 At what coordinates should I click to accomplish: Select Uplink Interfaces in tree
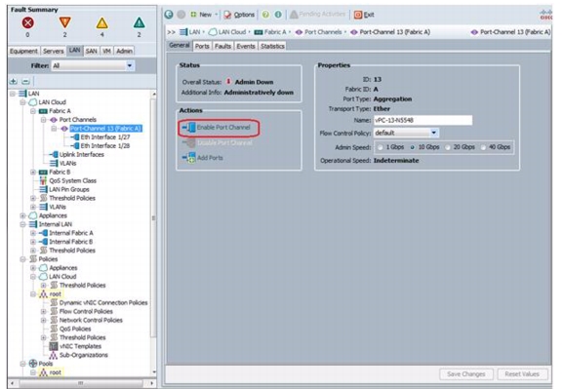[x=82, y=154]
